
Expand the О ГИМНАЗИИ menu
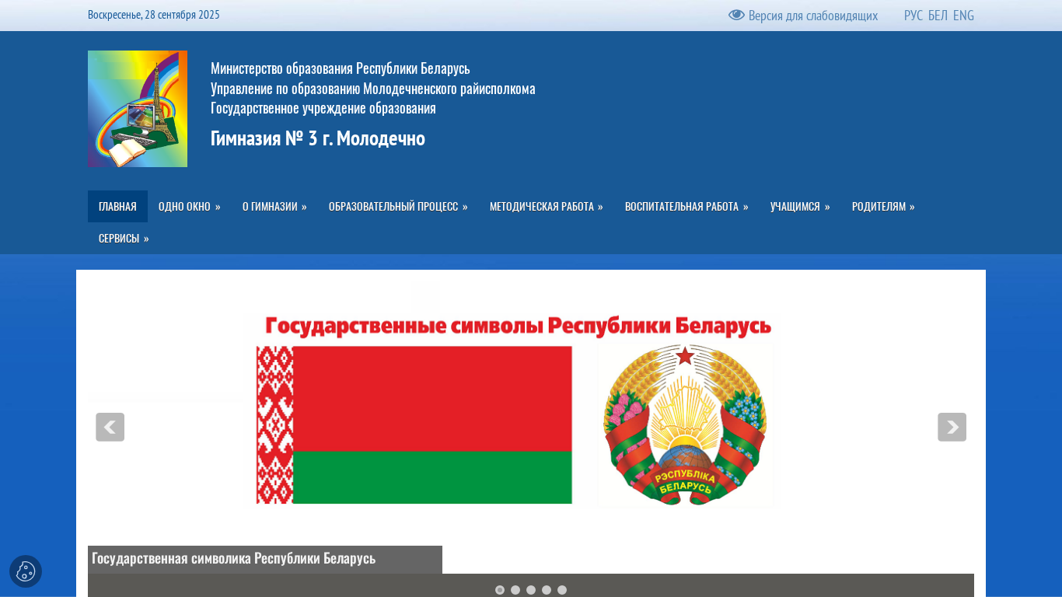coord(274,207)
